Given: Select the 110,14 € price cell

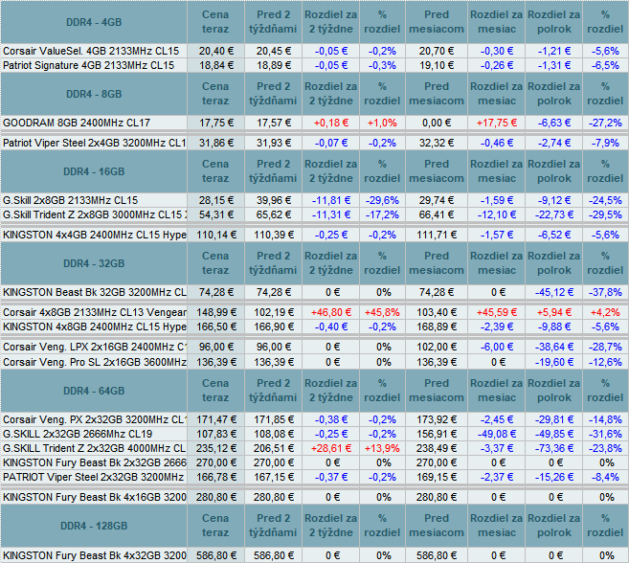Looking at the screenshot, I should click(x=215, y=235).
